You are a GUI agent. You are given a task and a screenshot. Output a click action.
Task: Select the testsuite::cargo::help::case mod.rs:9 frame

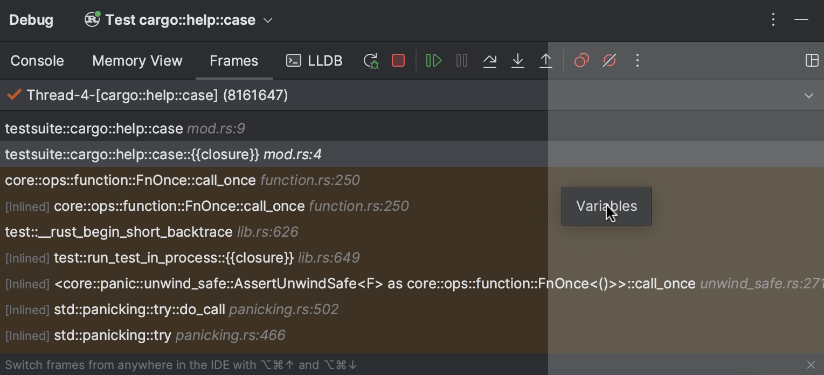pyautogui.click(x=124, y=128)
